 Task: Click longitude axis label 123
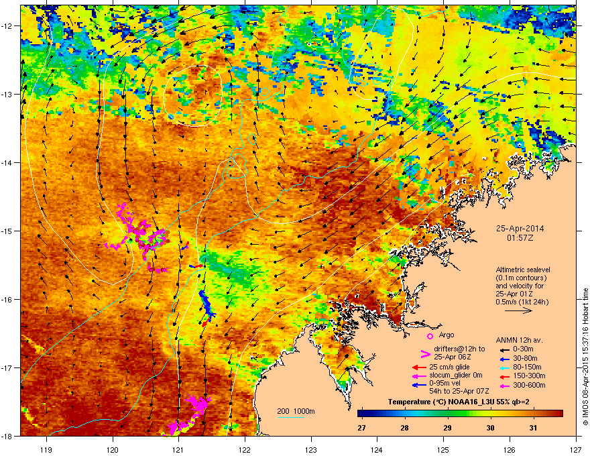(x=311, y=449)
